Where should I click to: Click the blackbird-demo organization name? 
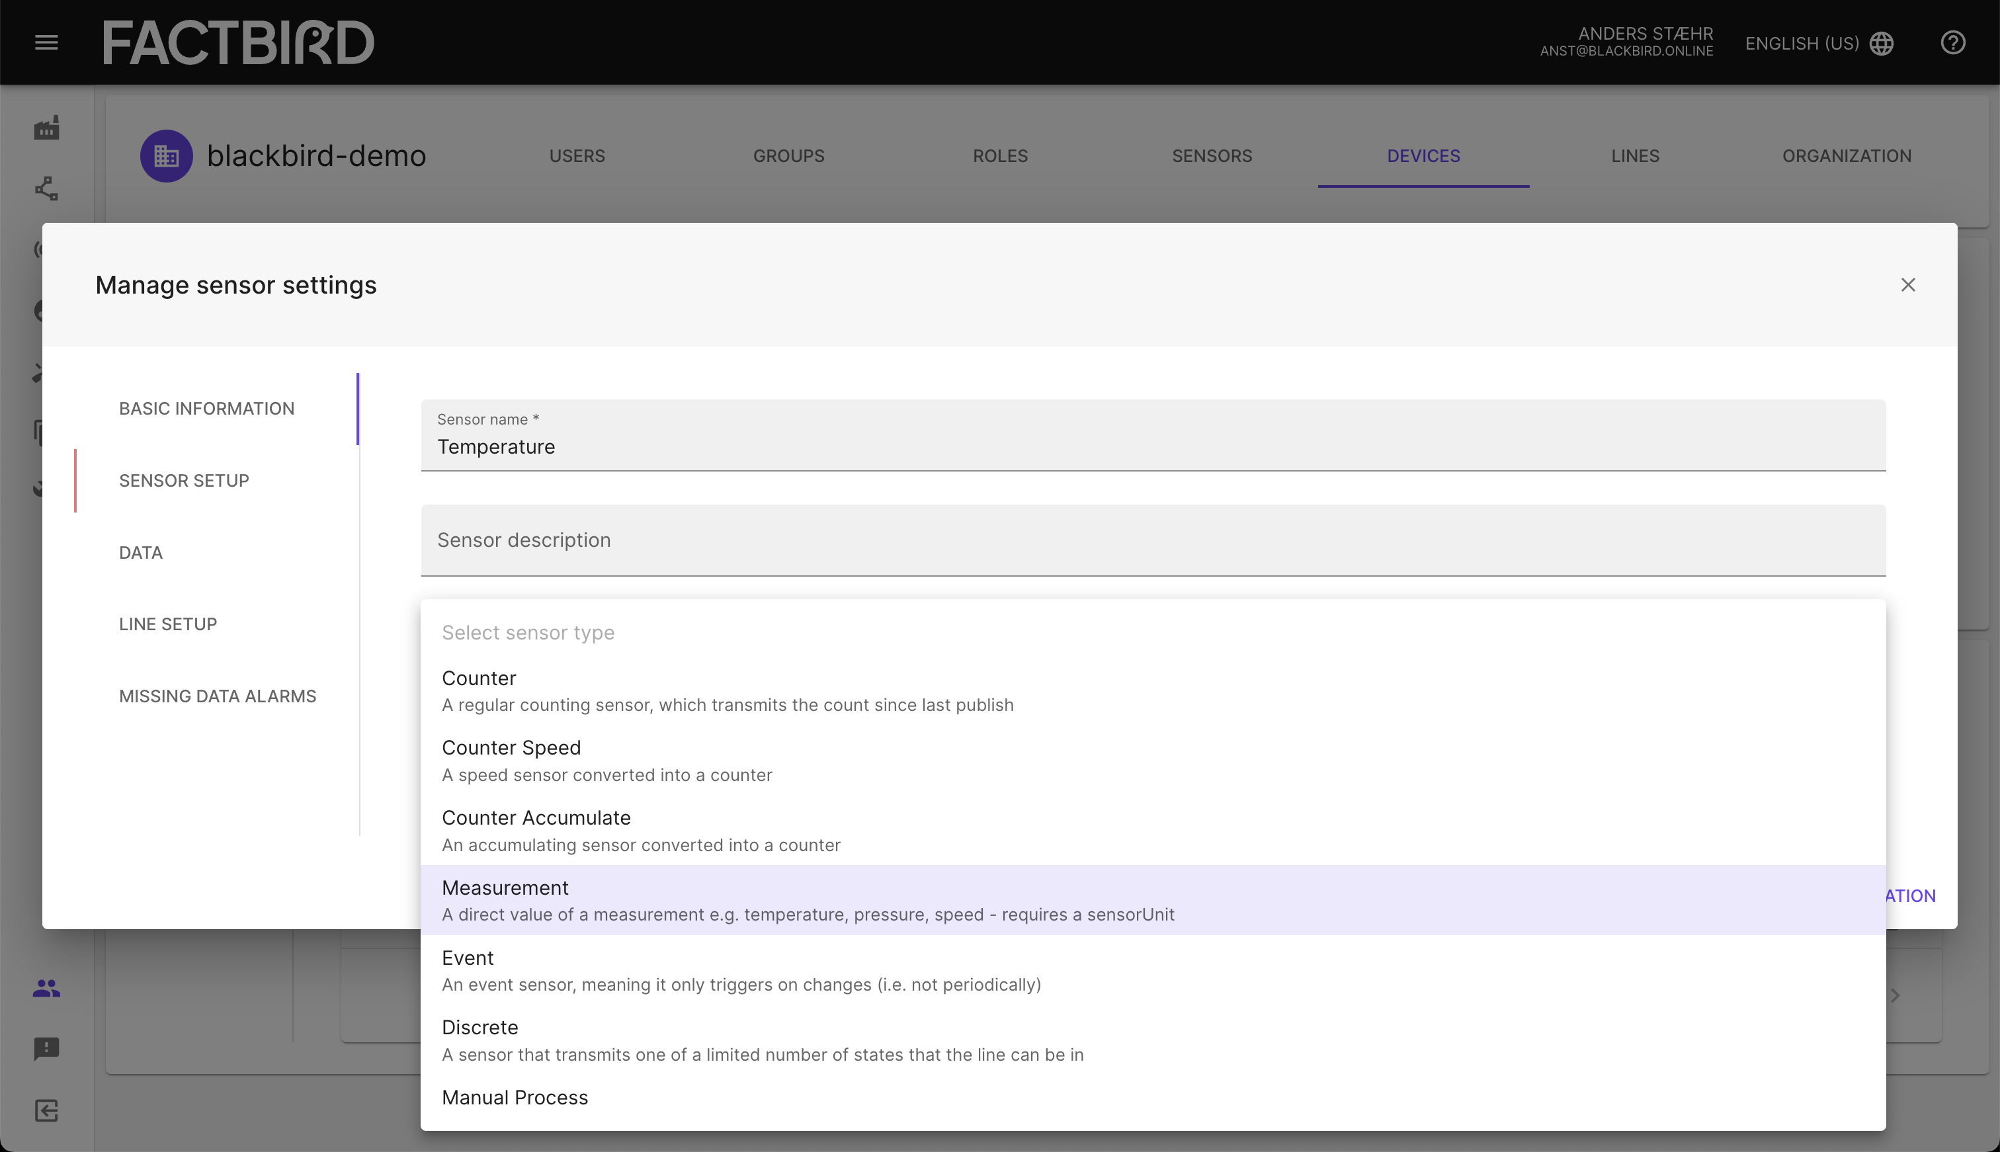[x=316, y=156]
